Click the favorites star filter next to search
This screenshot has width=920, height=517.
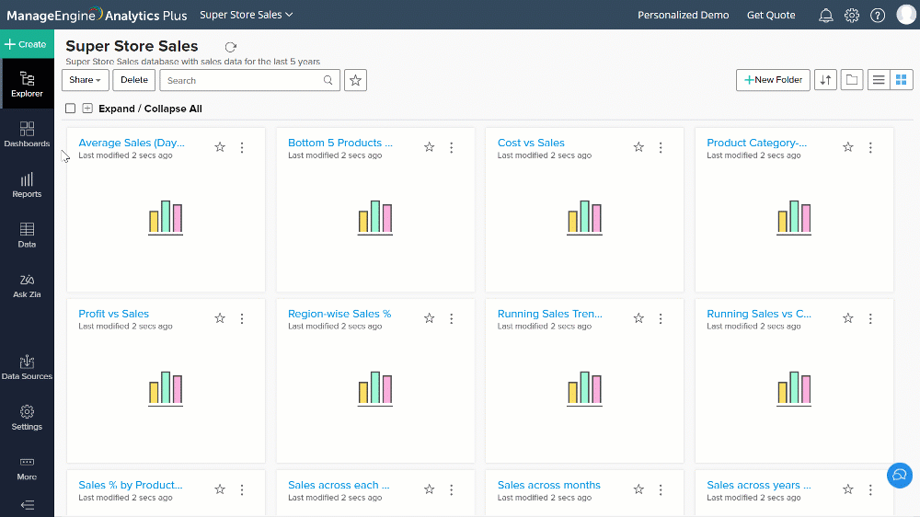tap(356, 80)
